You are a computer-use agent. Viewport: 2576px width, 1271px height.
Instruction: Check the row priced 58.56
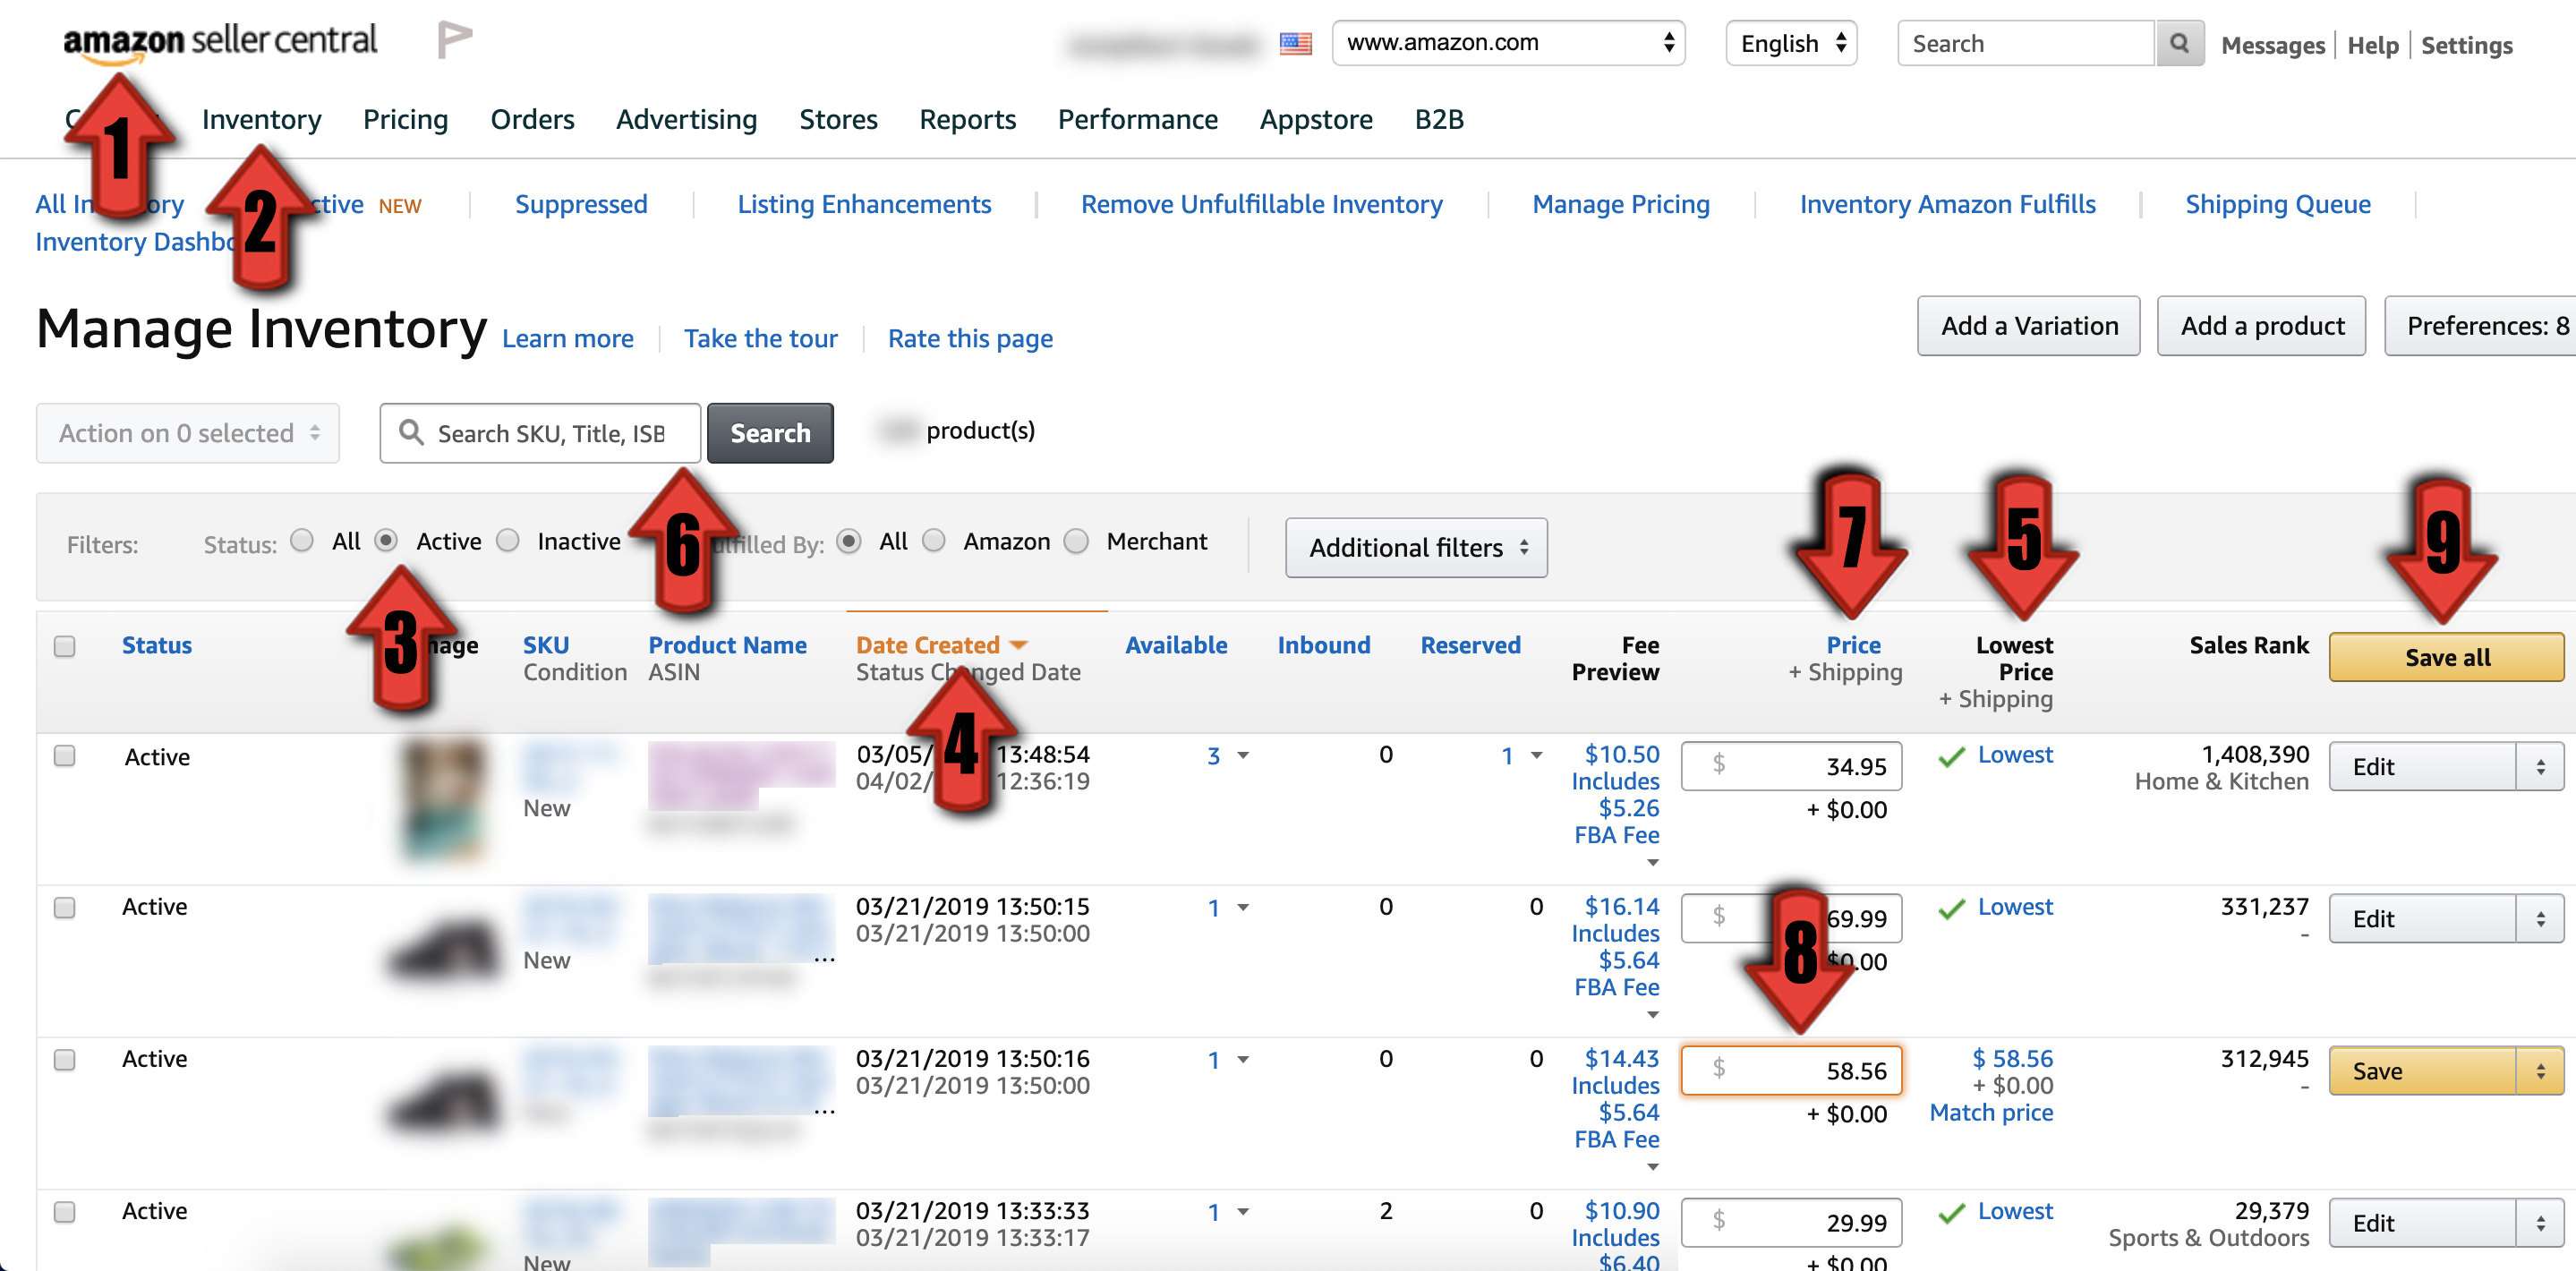tap(65, 1060)
